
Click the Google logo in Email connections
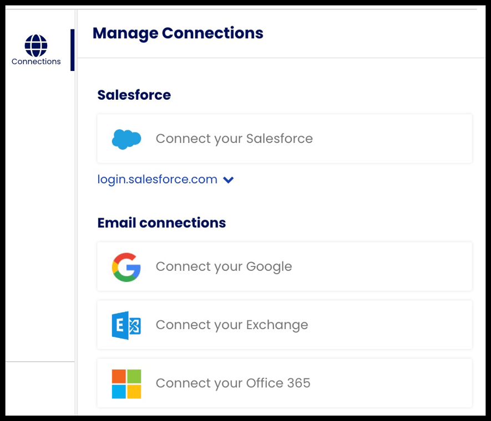[126, 266]
